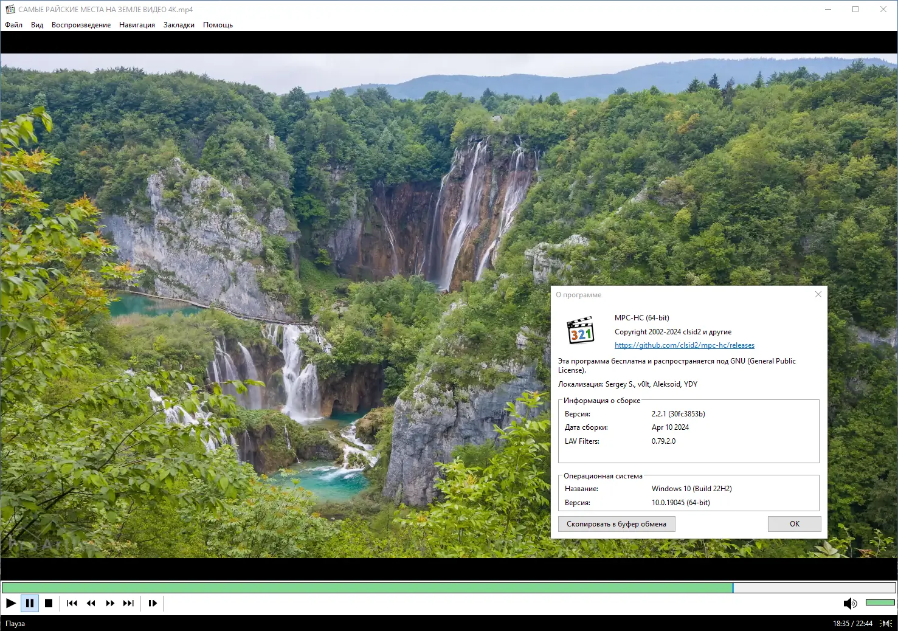Image resolution: width=898 pixels, height=631 pixels.
Task: Click "Скопировать в буфер обмена" button
Action: pos(617,524)
